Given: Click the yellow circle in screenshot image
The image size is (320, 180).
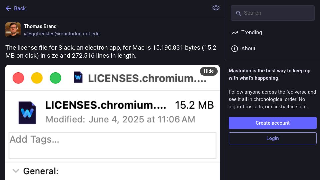Looking at the screenshot, I should pos(37,78).
